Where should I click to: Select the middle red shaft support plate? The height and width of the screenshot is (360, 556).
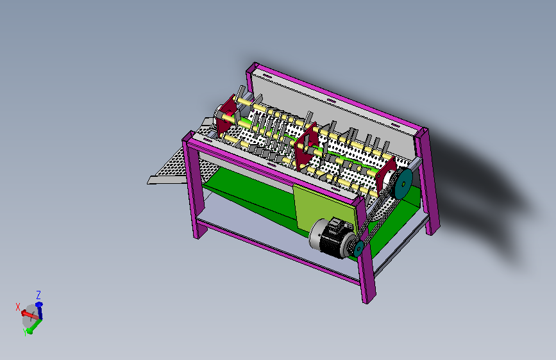tap(306, 147)
